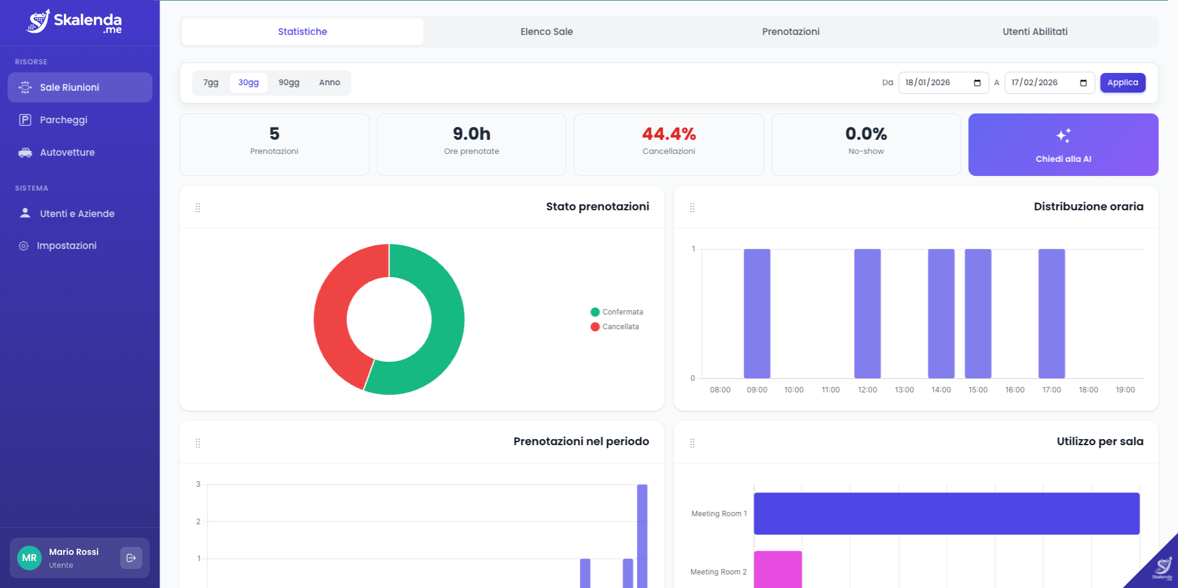Click the Skalenda.me logo
This screenshot has height=588, width=1178.
click(75, 21)
